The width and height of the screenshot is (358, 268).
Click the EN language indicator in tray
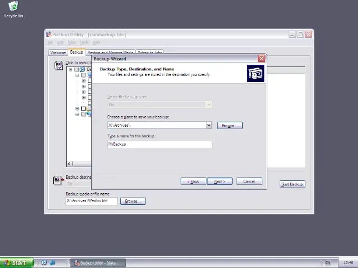[x=328, y=262]
